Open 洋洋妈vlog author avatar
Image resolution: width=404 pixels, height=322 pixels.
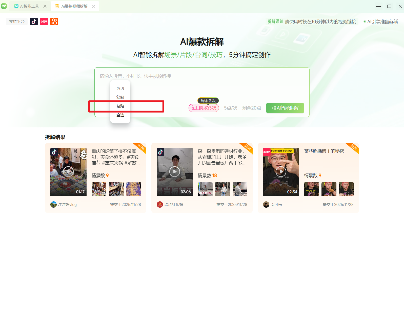pyautogui.click(x=53, y=204)
